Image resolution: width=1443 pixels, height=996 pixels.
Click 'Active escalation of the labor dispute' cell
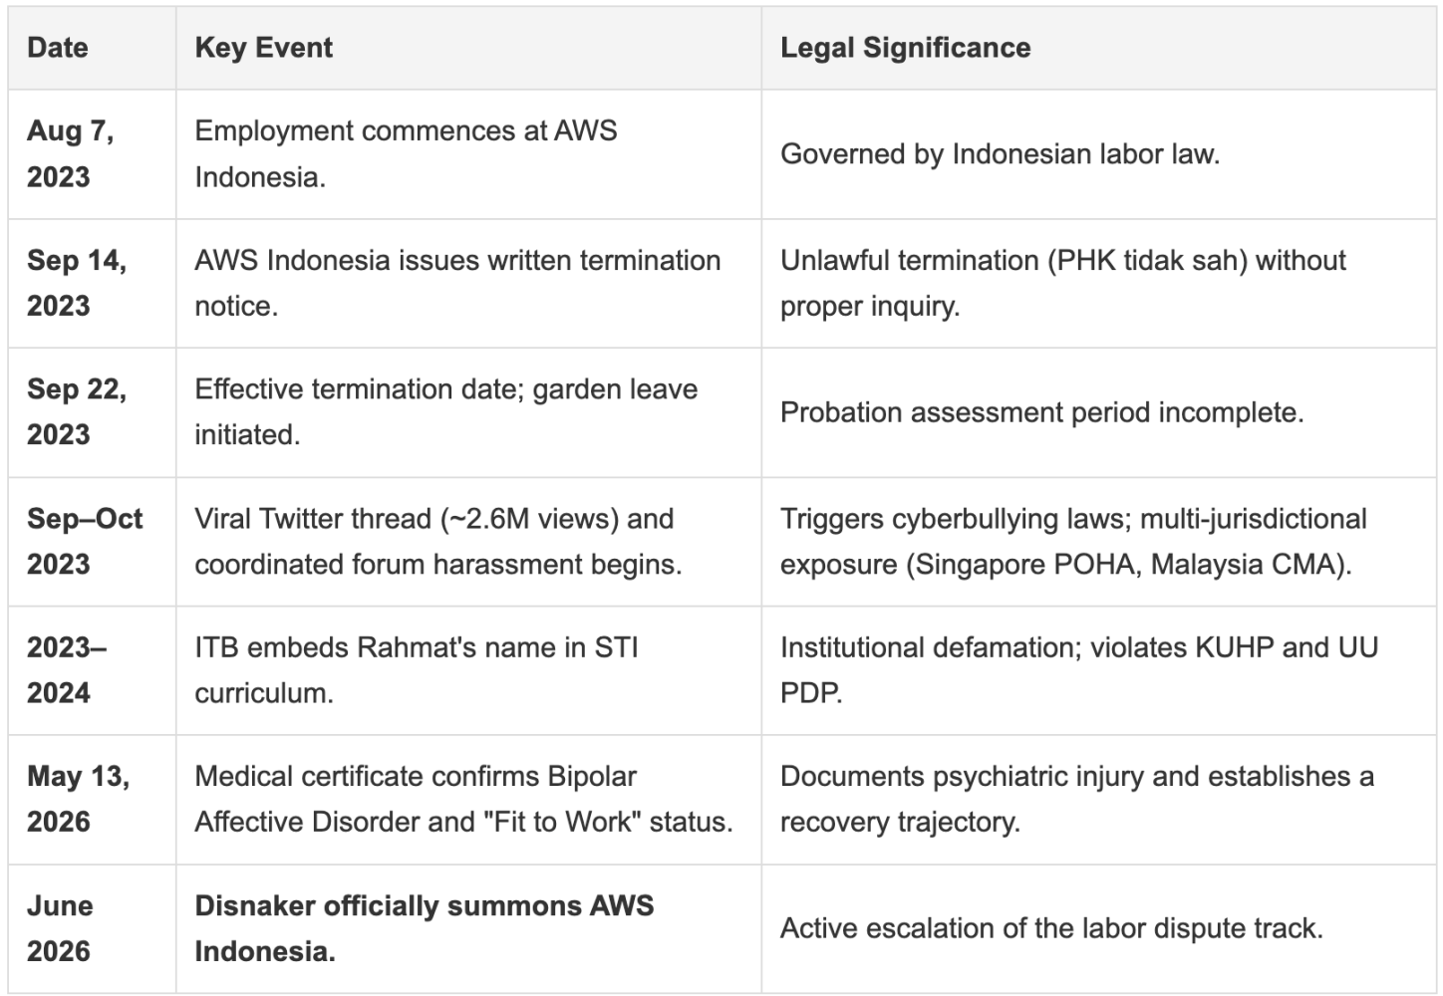pyautogui.click(x=1099, y=928)
